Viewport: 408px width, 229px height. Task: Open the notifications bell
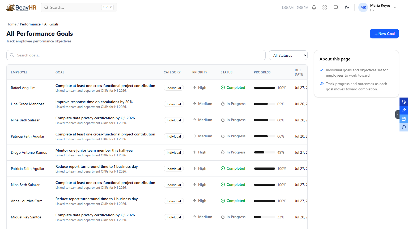(x=314, y=7)
